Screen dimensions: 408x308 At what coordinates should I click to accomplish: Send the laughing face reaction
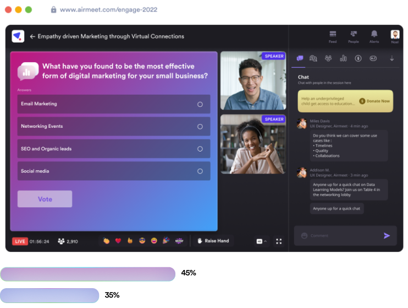[x=154, y=241]
